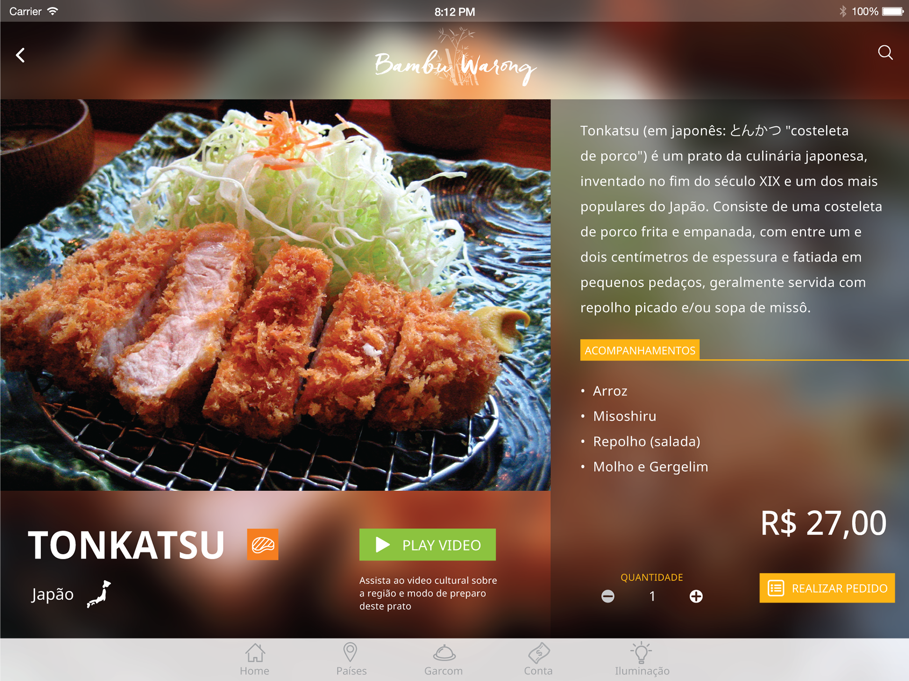The image size is (909, 681).
Task: Tap the Japão country label
Action: tap(53, 594)
